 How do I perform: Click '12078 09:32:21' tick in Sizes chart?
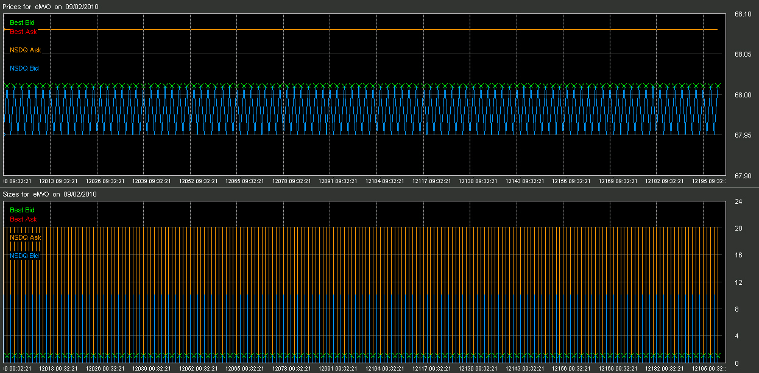click(292, 369)
